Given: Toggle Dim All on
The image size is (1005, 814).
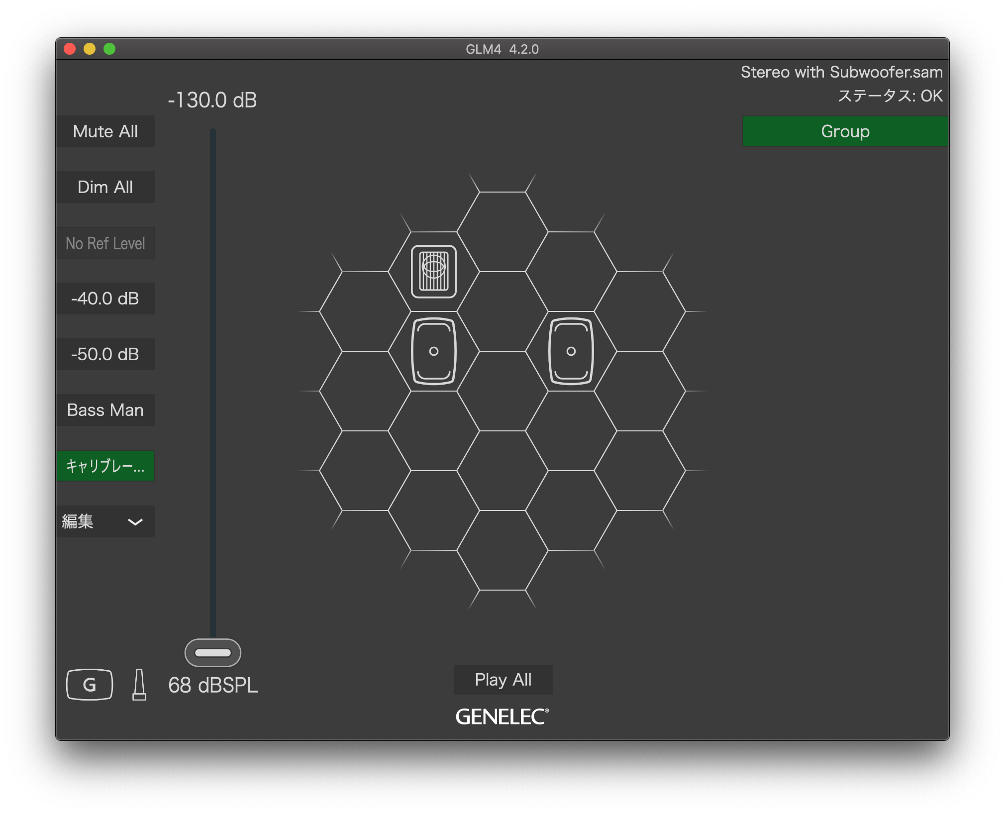Looking at the screenshot, I should tap(106, 187).
